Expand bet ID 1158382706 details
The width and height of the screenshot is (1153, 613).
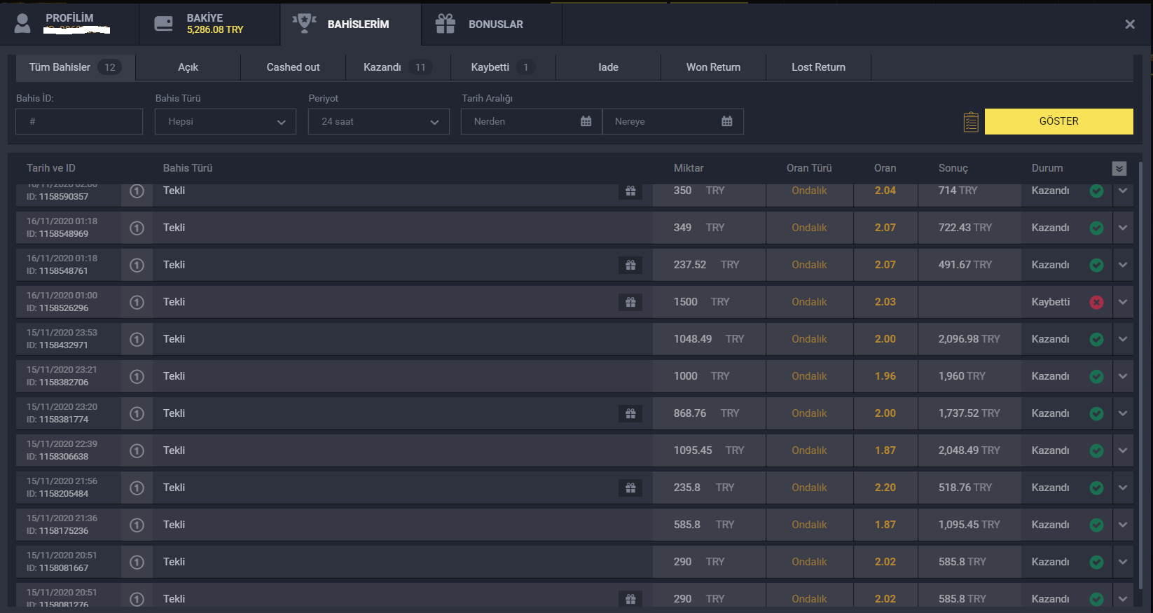(x=1123, y=376)
